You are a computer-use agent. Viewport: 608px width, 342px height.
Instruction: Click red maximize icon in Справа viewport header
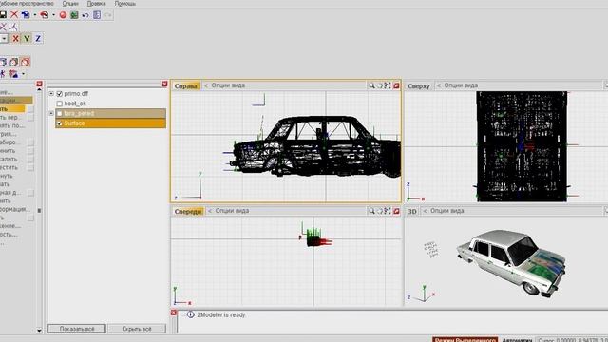396,85
